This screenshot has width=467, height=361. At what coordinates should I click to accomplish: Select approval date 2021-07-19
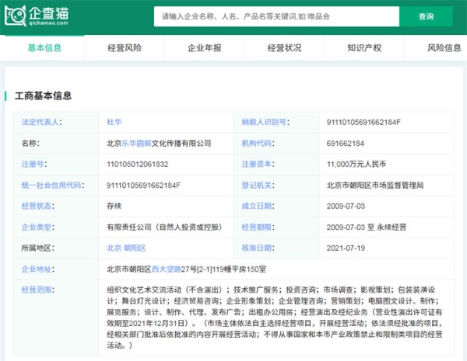pos(346,248)
